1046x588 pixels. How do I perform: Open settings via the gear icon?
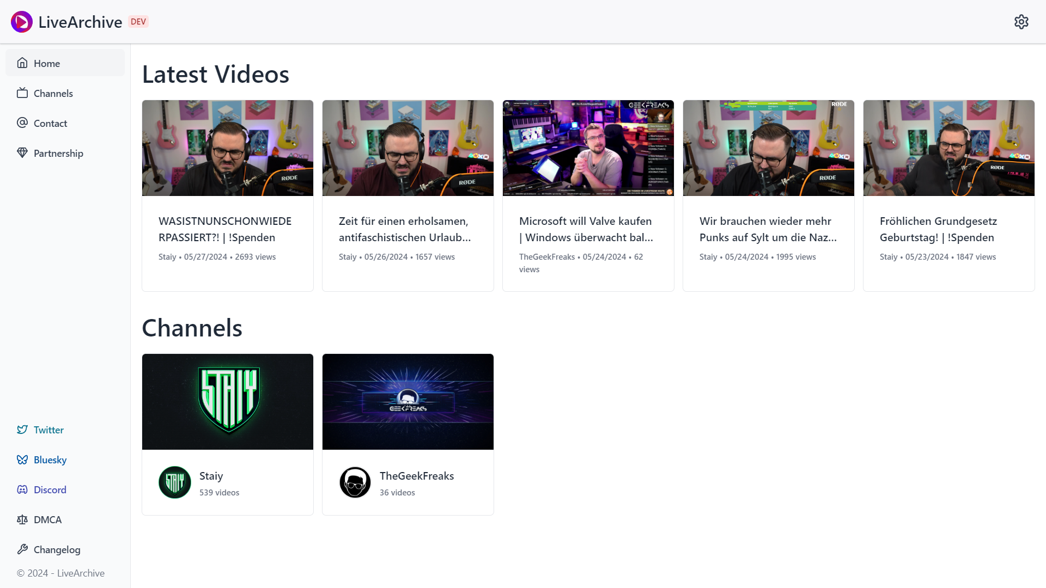[x=1021, y=22]
